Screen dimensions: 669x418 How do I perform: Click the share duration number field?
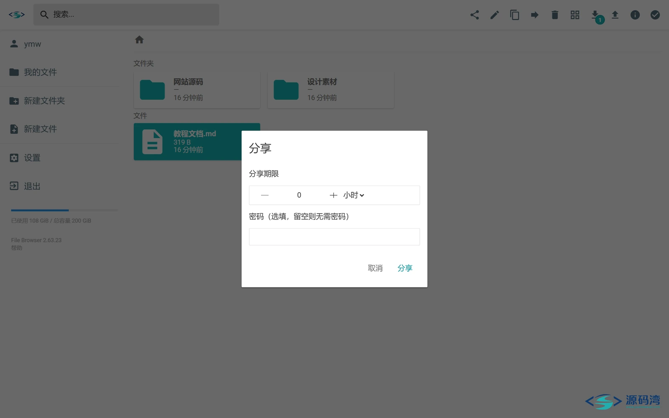[x=299, y=195]
